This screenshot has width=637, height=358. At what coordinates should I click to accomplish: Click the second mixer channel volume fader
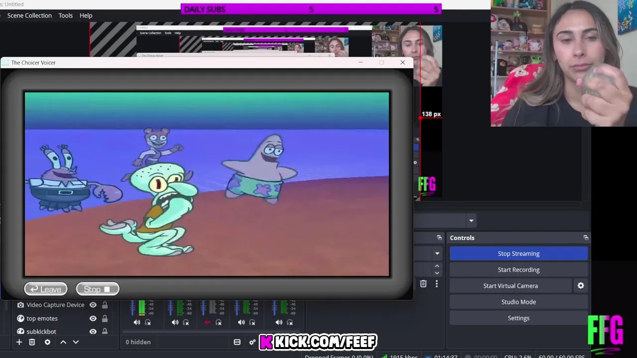click(x=171, y=308)
